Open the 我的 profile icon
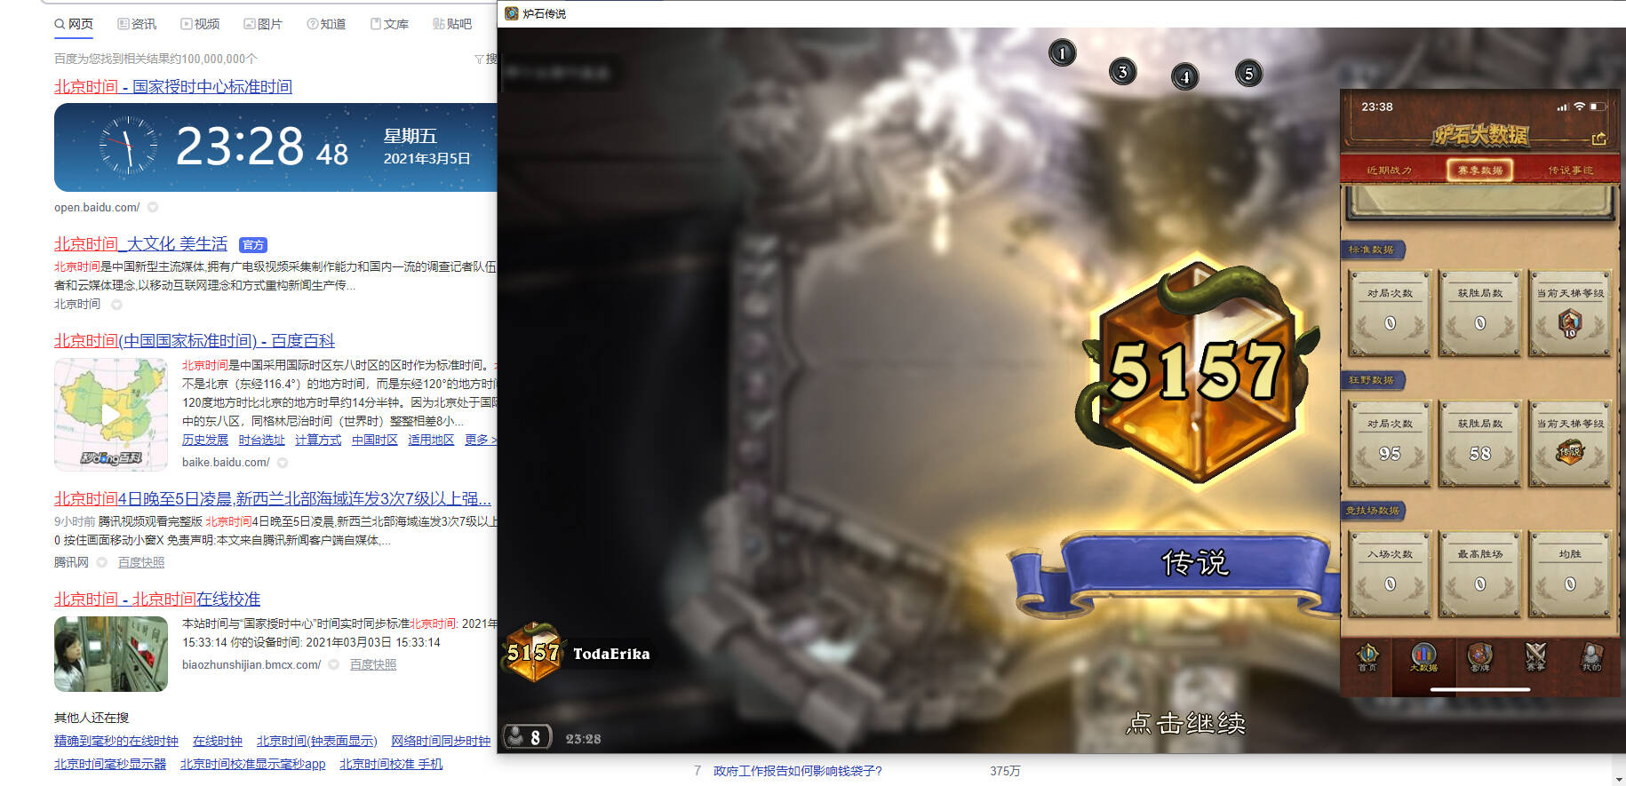 coord(1591,658)
